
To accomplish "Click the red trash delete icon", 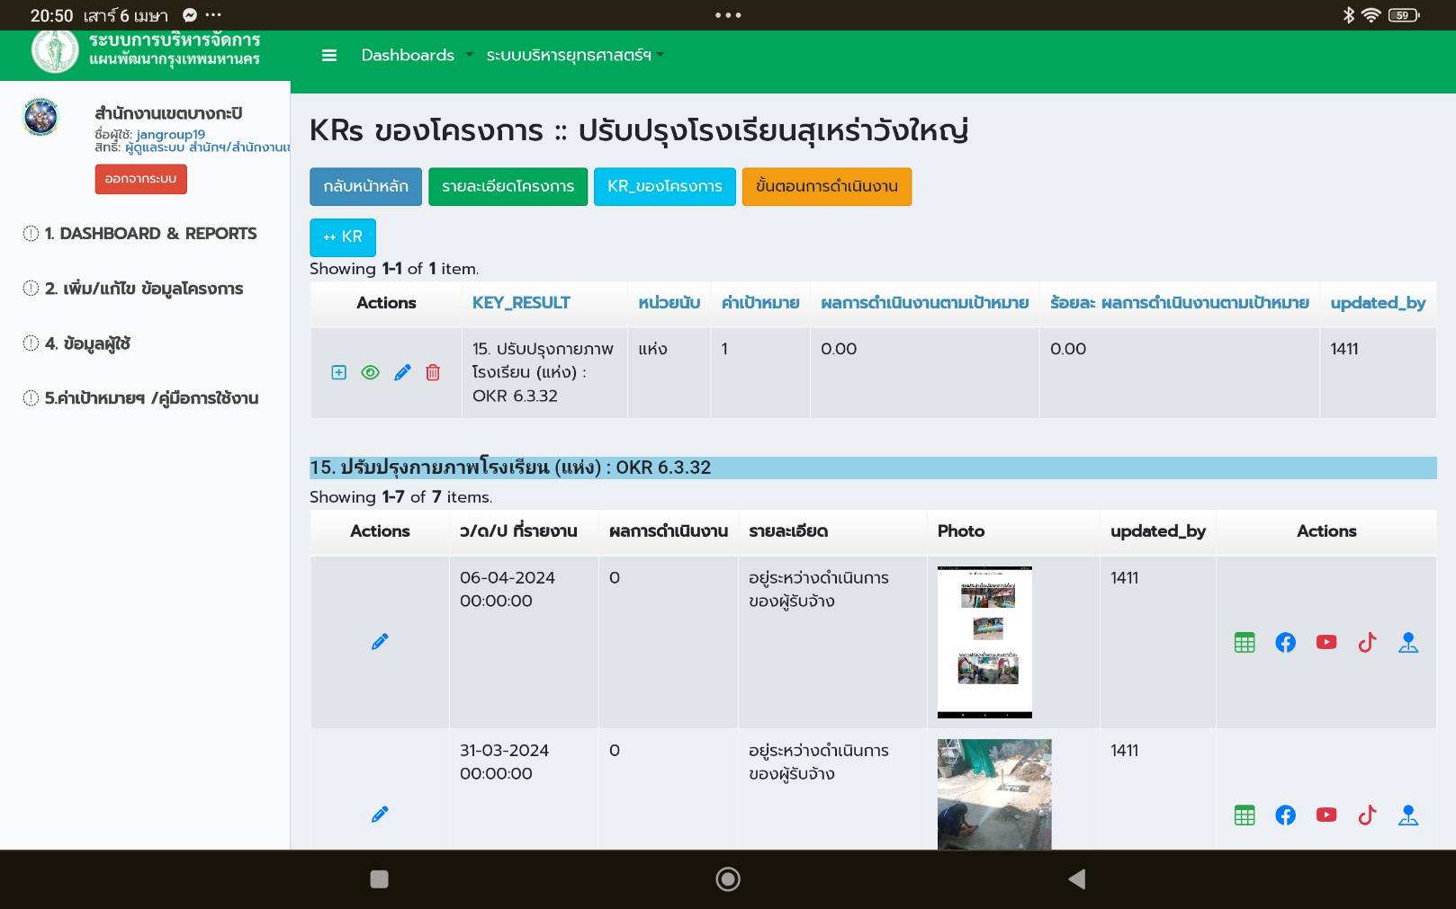I will coord(433,372).
